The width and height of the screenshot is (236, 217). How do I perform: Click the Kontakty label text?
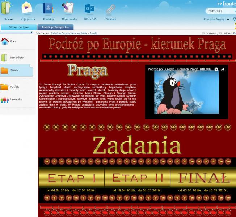[x=48, y=19]
